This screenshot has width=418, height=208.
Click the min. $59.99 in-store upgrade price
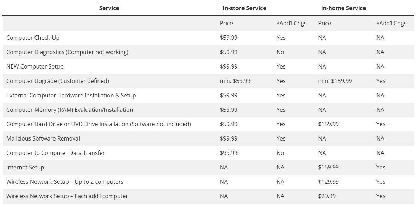(x=235, y=81)
